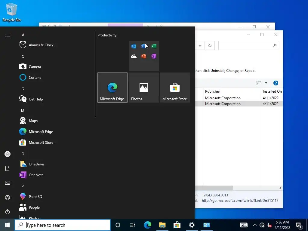Image resolution: width=308 pixels, height=231 pixels.
Task: Show hidden system tray icons
Action: (254, 225)
